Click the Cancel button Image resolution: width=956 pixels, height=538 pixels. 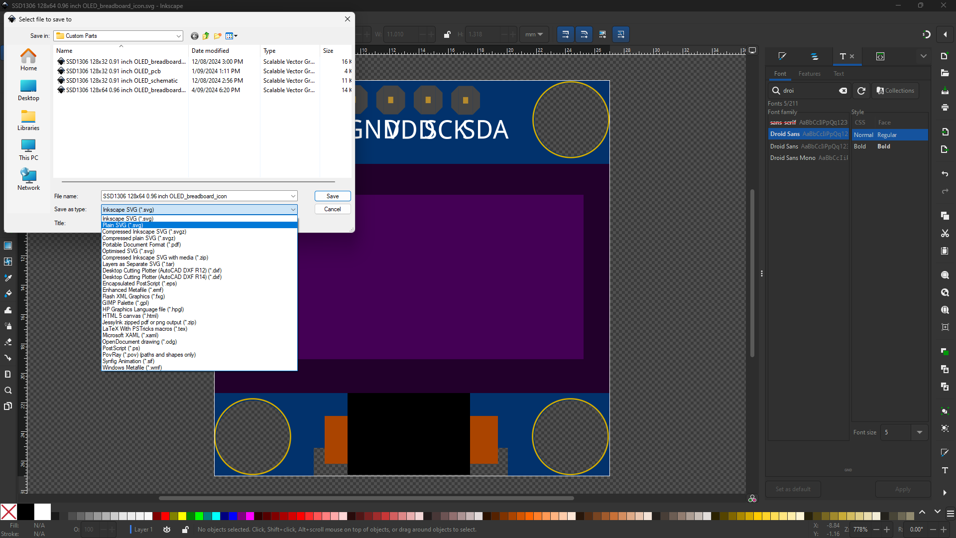(333, 209)
